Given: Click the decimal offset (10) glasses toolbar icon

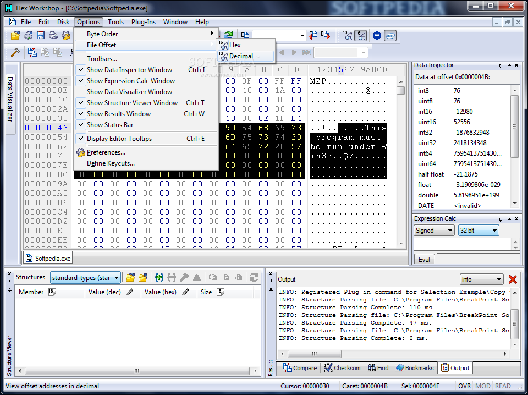Looking at the screenshot, I should [347, 35].
